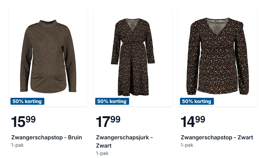Click the 1-pak label under Zwangerschapsjurk - Zwart

point(102,153)
